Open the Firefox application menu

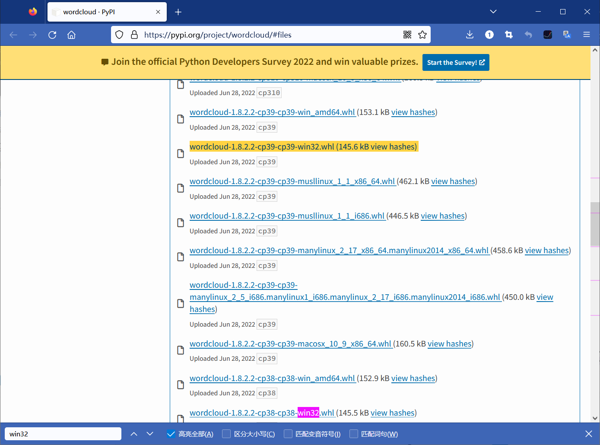(x=587, y=35)
